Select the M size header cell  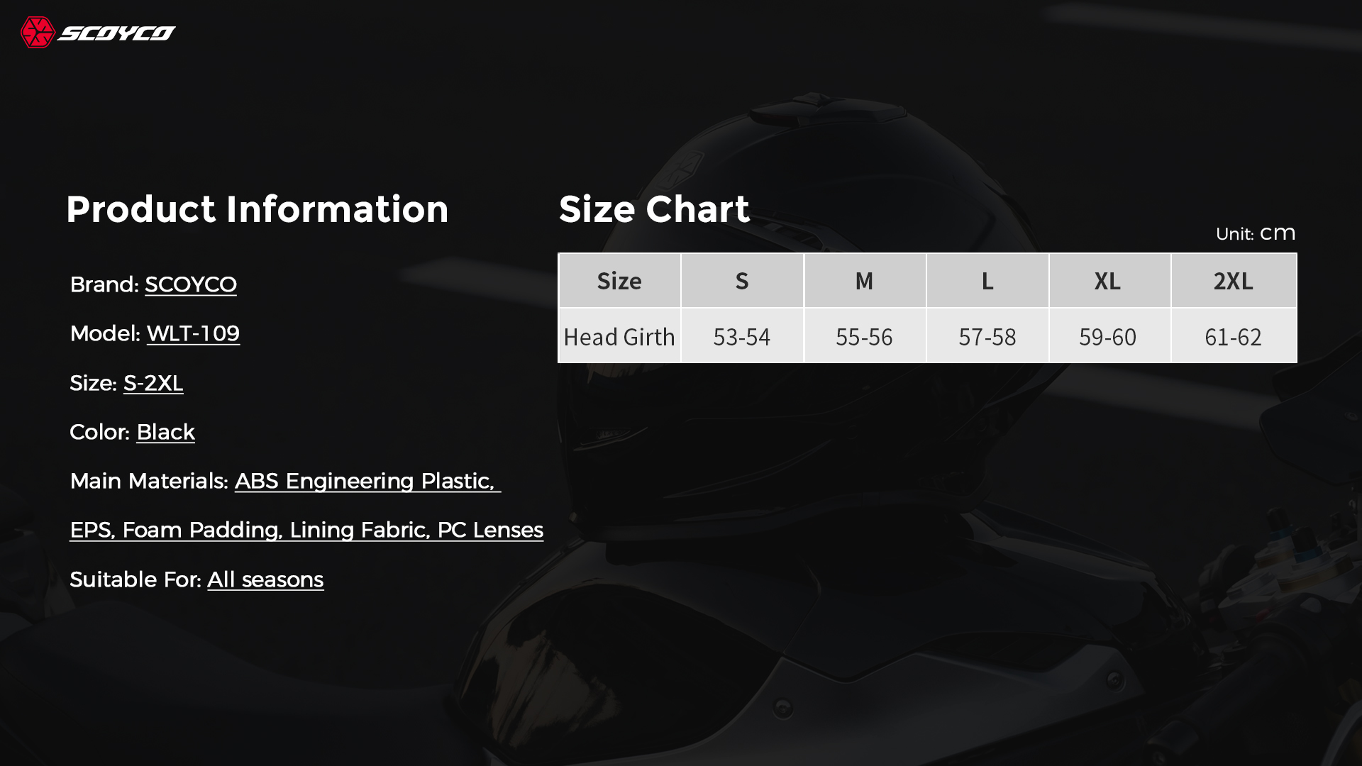coord(865,281)
